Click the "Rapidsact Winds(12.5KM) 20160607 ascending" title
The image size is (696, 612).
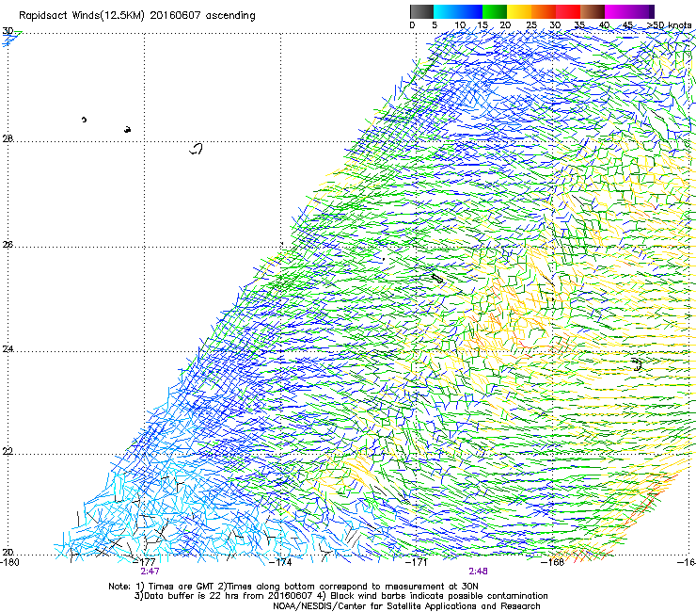[x=137, y=16]
